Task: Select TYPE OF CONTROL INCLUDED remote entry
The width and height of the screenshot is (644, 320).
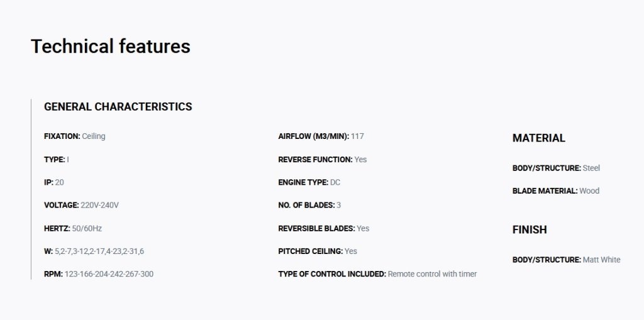Action: (377, 274)
